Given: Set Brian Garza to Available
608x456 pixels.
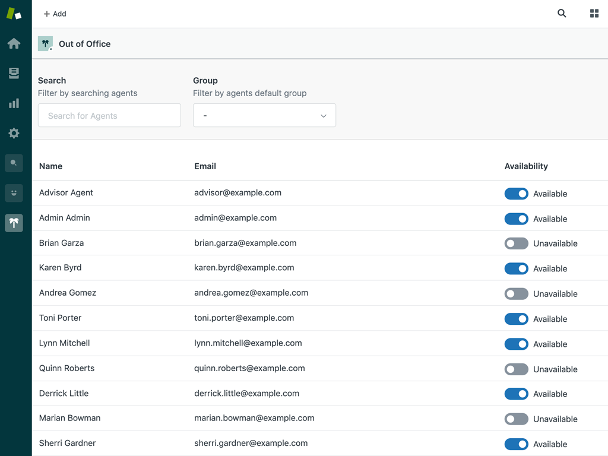Looking at the screenshot, I should [x=516, y=243].
